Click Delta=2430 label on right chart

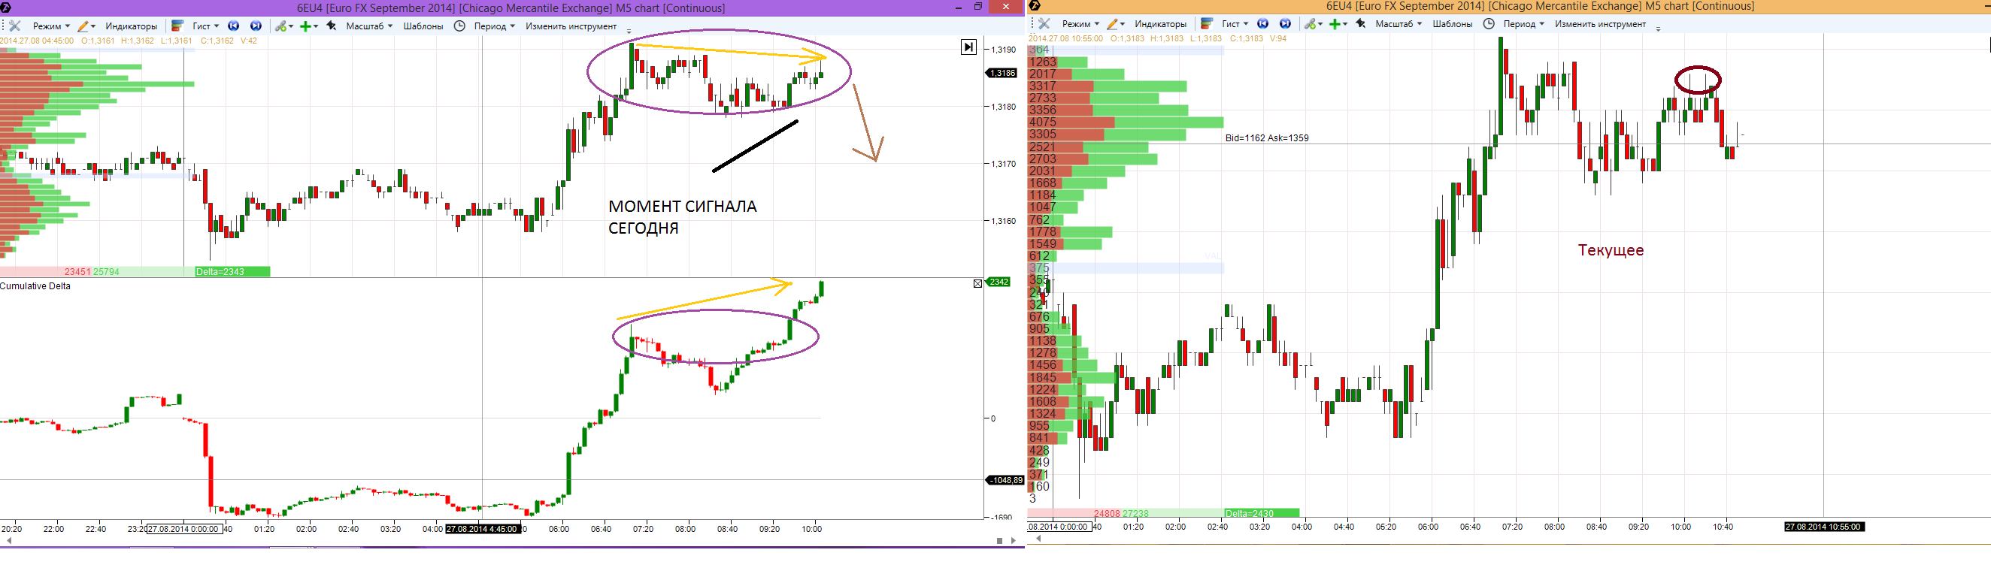pos(1262,514)
